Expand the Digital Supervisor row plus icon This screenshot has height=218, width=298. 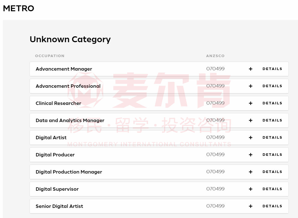tap(250, 189)
